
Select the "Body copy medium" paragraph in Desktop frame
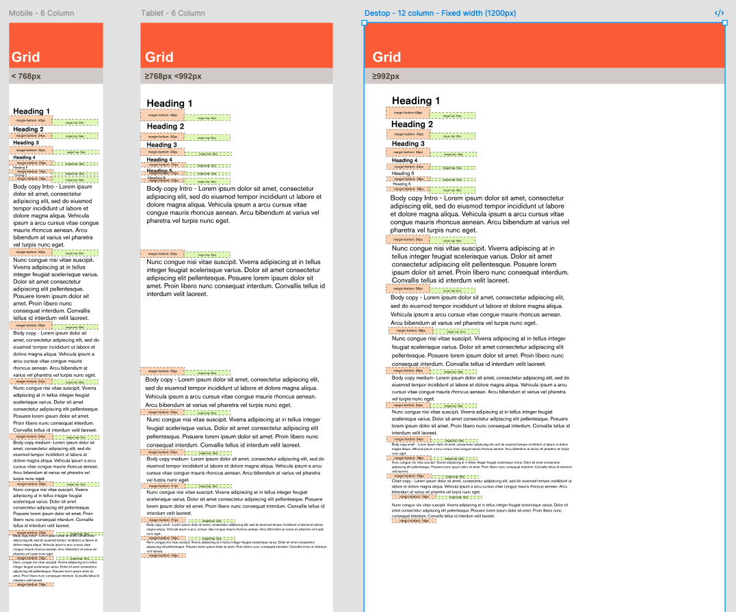(481, 388)
